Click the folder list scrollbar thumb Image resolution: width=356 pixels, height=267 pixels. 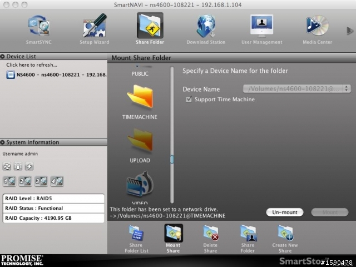coord(172,160)
